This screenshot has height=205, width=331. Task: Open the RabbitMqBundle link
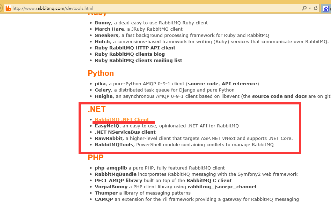(116, 174)
